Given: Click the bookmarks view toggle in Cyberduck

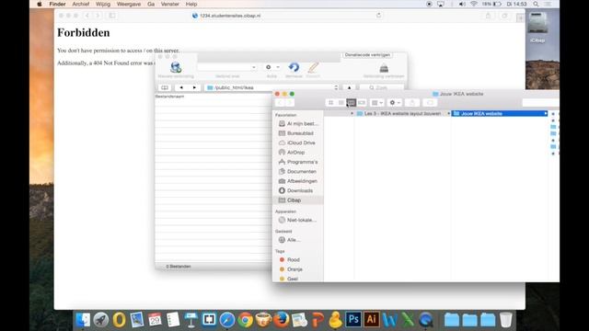Looking at the screenshot, I should point(165,87).
